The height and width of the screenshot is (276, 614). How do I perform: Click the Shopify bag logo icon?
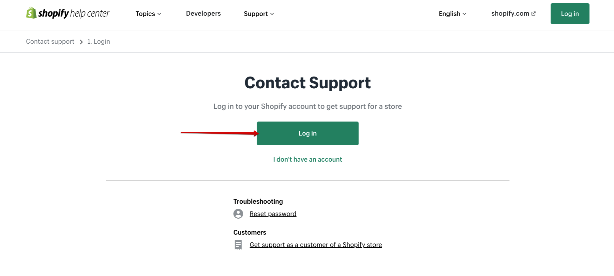pyautogui.click(x=31, y=13)
